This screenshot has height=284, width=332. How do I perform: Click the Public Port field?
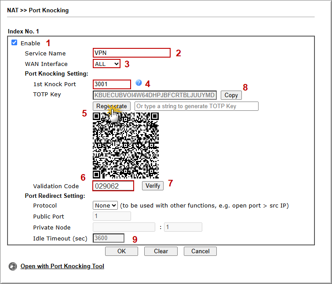(x=112, y=216)
